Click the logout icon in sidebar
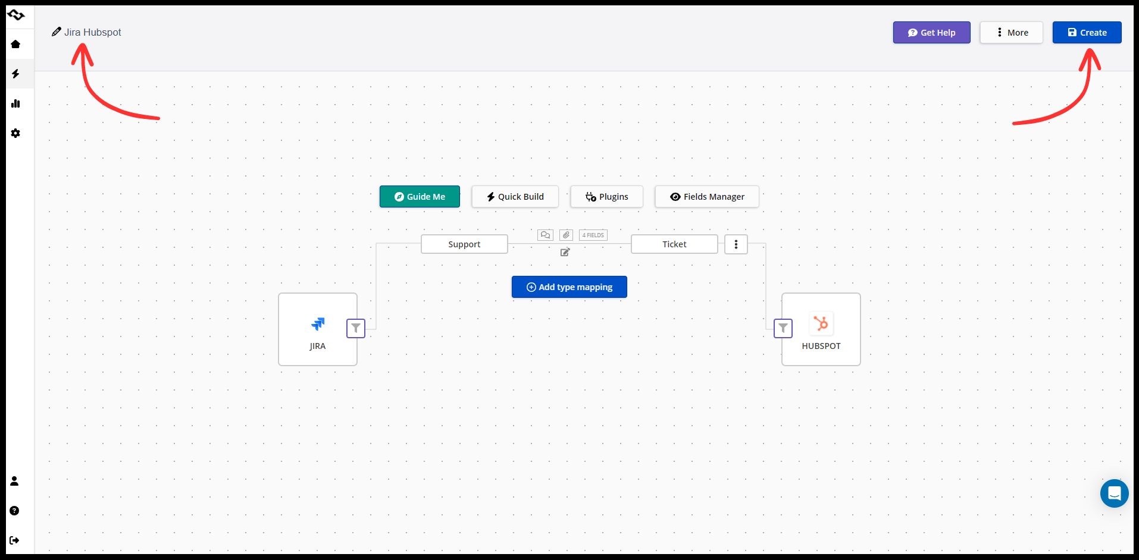 pyautogui.click(x=15, y=540)
